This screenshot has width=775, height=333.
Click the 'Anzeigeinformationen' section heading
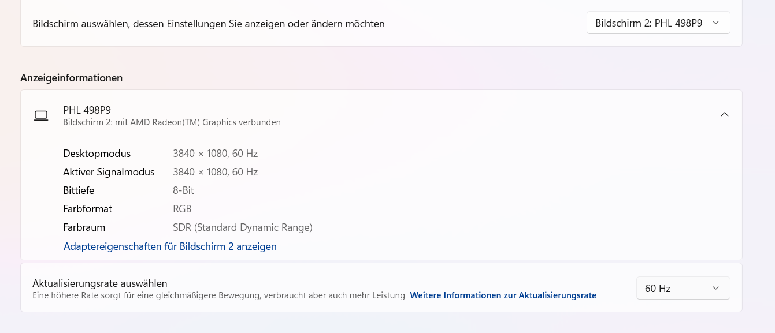[x=72, y=78]
